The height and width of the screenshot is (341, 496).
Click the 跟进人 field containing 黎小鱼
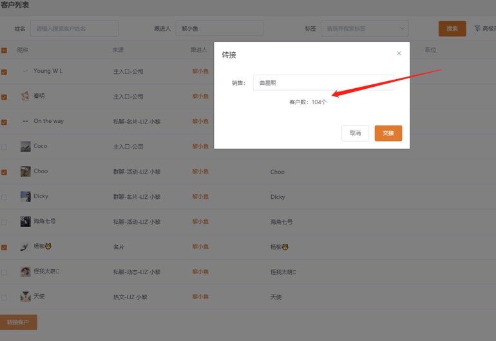pyautogui.click(x=219, y=28)
